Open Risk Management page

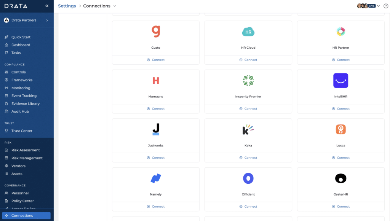[27, 158]
